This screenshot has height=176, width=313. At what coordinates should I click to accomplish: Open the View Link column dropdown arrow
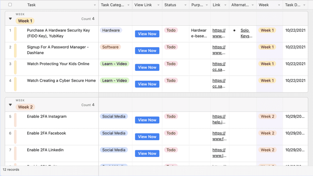coord(158,5)
